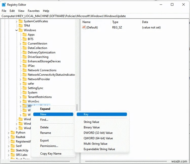The width and height of the screenshot is (190, 164).
Task: Click the System folder icon
Action: pos(25,93)
